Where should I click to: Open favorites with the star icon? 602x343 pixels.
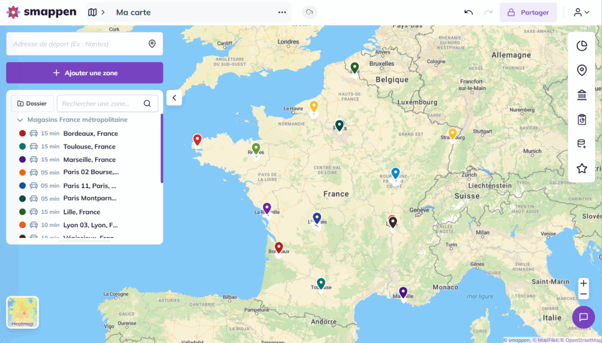click(581, 168)
